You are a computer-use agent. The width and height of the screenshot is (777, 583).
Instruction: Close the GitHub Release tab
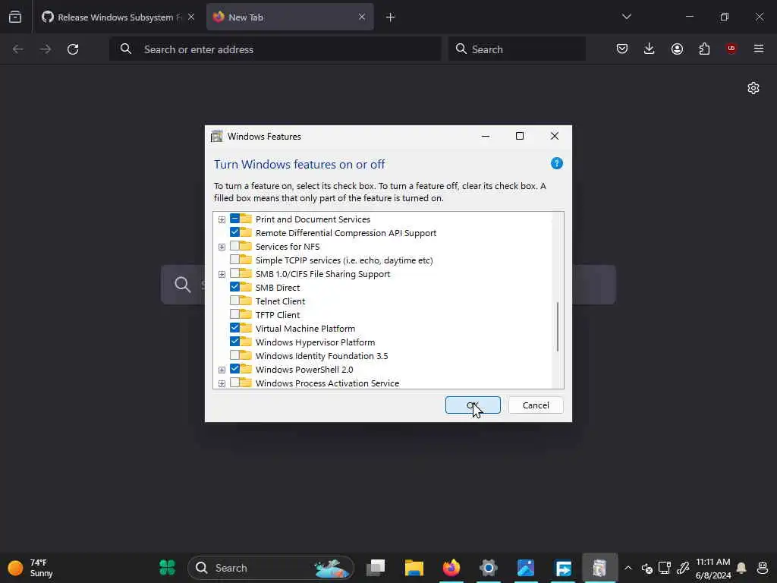(x=191, y=17)
